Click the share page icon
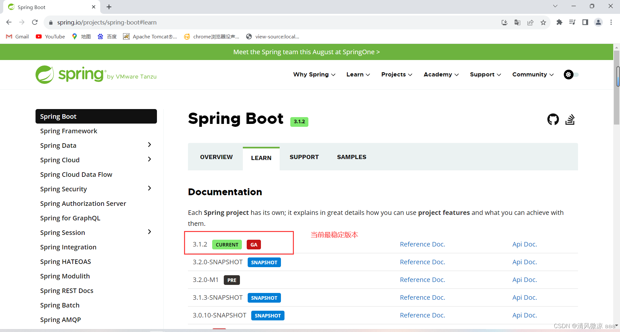The image size is (620, 332). click(x=530, y=22)
